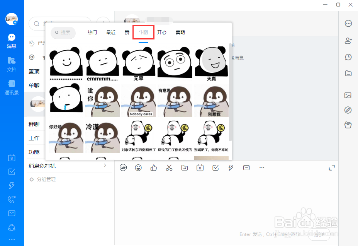Open links icon in right panel
This screenshot has height=246, width=358.
[x=348, y=110]
